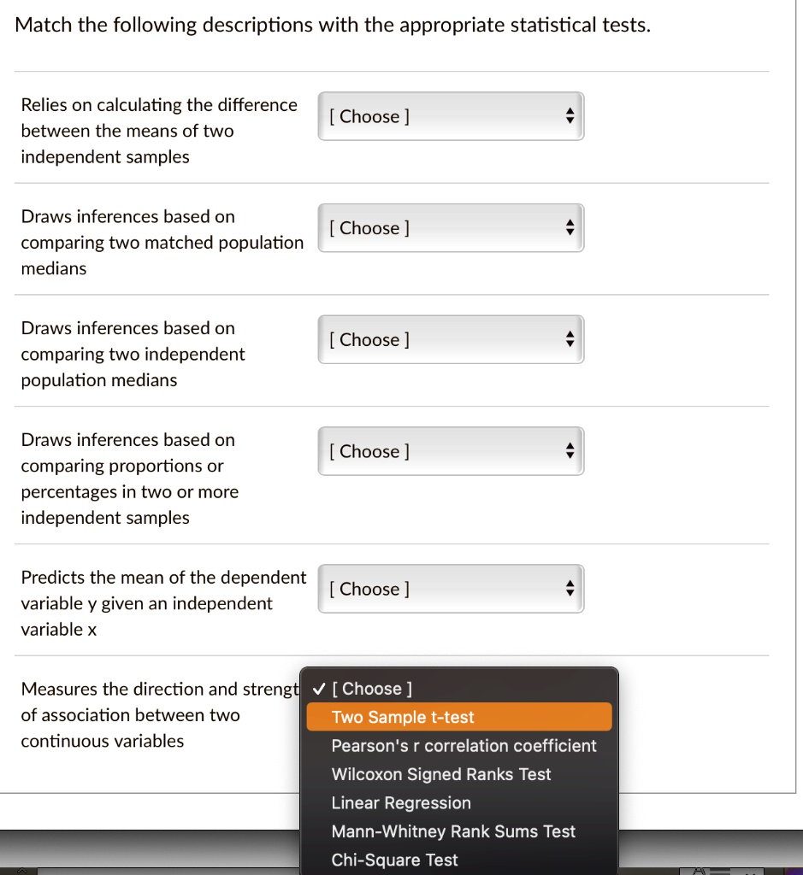Select Mann-Whitney Rank Sums Test option

coord(453,831)
